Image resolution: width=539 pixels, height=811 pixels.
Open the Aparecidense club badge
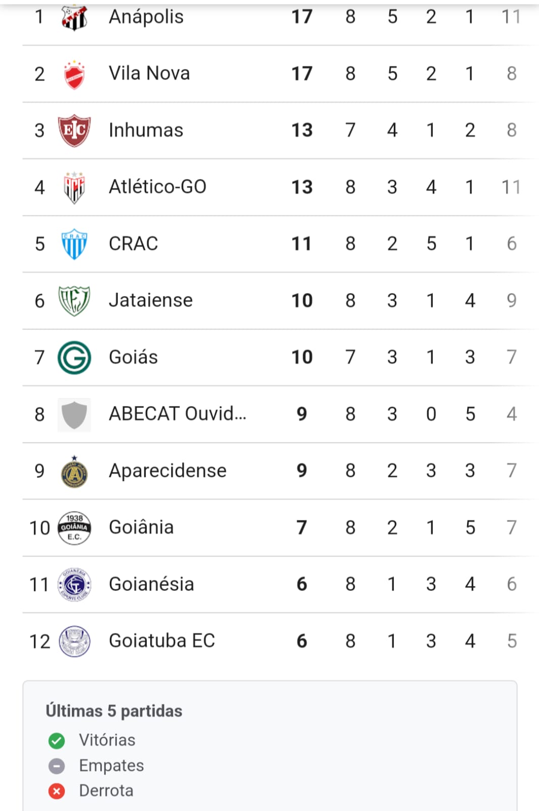pos(74,471)
